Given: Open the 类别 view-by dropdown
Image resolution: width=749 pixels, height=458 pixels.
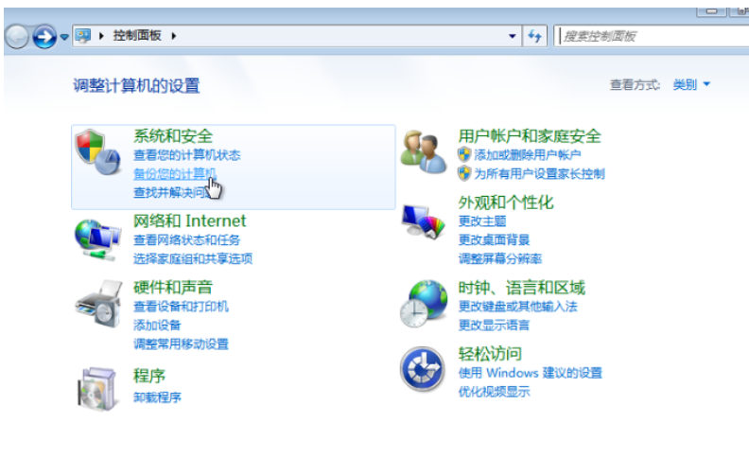Looking at the screenshot, I should pyautogui.click(x=691, y=85).
